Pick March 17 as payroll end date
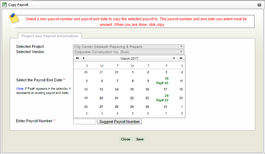265x154 pixels. click(x=166, y=89)
